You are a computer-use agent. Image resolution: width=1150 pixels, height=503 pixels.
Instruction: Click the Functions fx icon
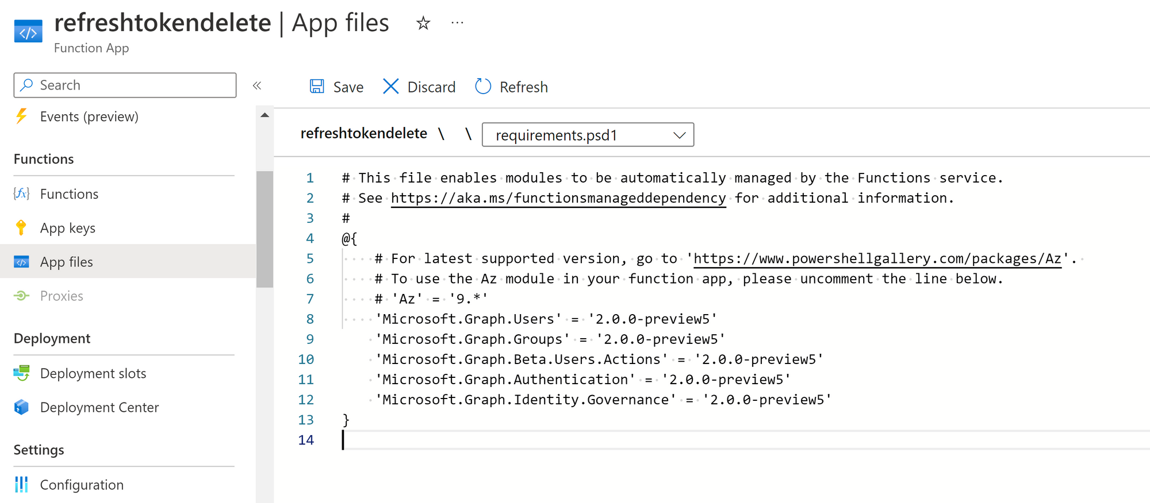tap(21, 194)
